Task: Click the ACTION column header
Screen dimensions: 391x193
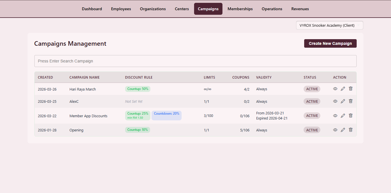Action: pos(340,77)
